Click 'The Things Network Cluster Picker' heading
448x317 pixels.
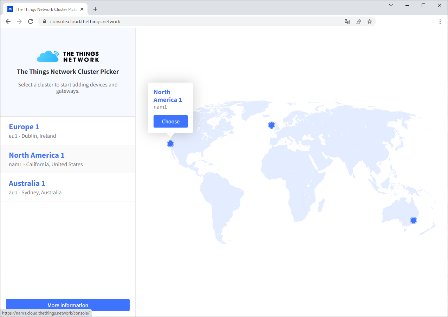[x=68, y=72]
